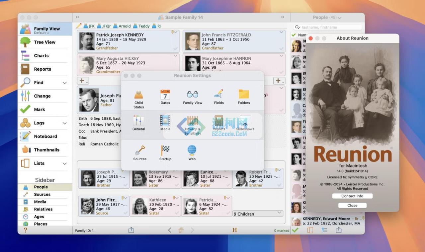Screen dimensions: 425x252
Task: Jump to PJ bookmark
Action: 157,26
